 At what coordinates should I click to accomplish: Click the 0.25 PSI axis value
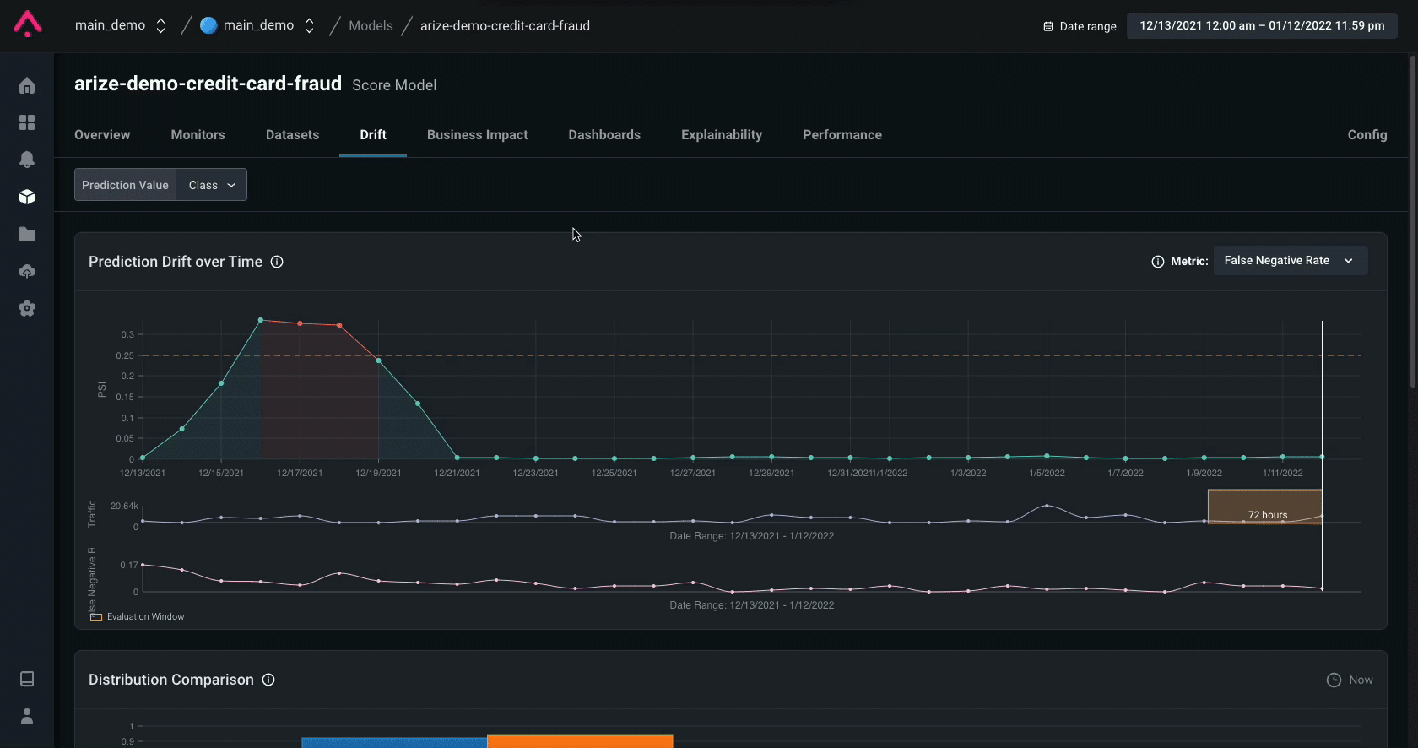point(125,355)
